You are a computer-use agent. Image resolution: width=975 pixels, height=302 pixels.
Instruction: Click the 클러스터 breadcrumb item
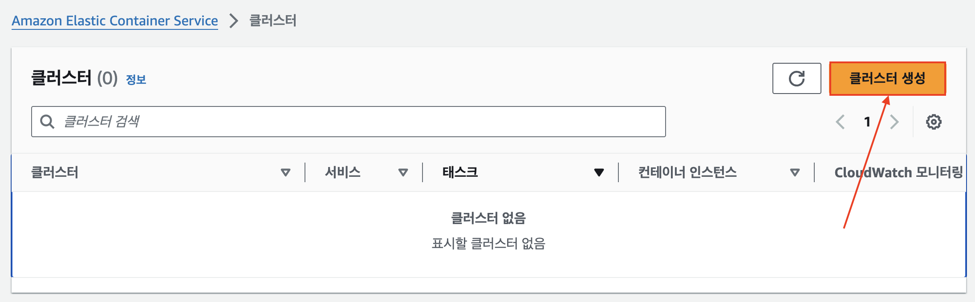pyautogui.click(x=273, y=20)
